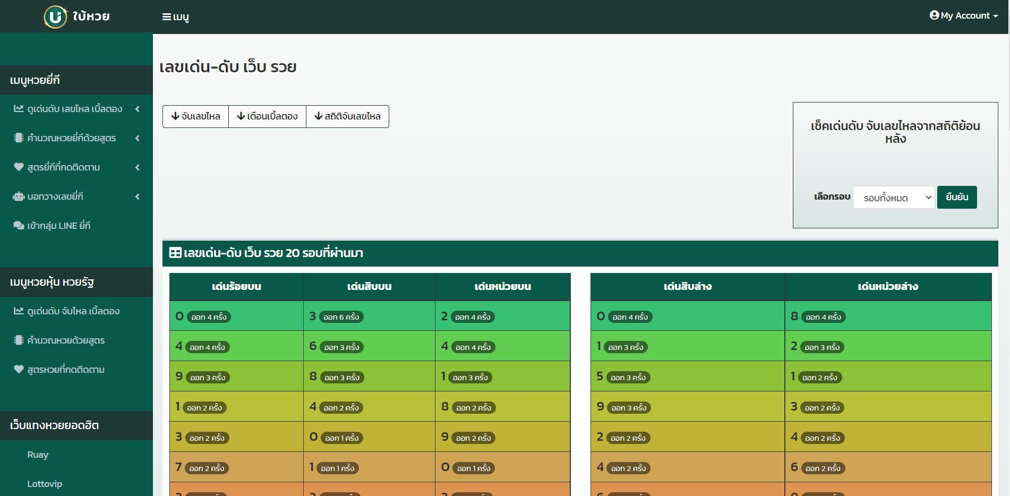Jump to the จับเลขไหล section
This screenshot has width=1010, height=496.
coord(195,116)
